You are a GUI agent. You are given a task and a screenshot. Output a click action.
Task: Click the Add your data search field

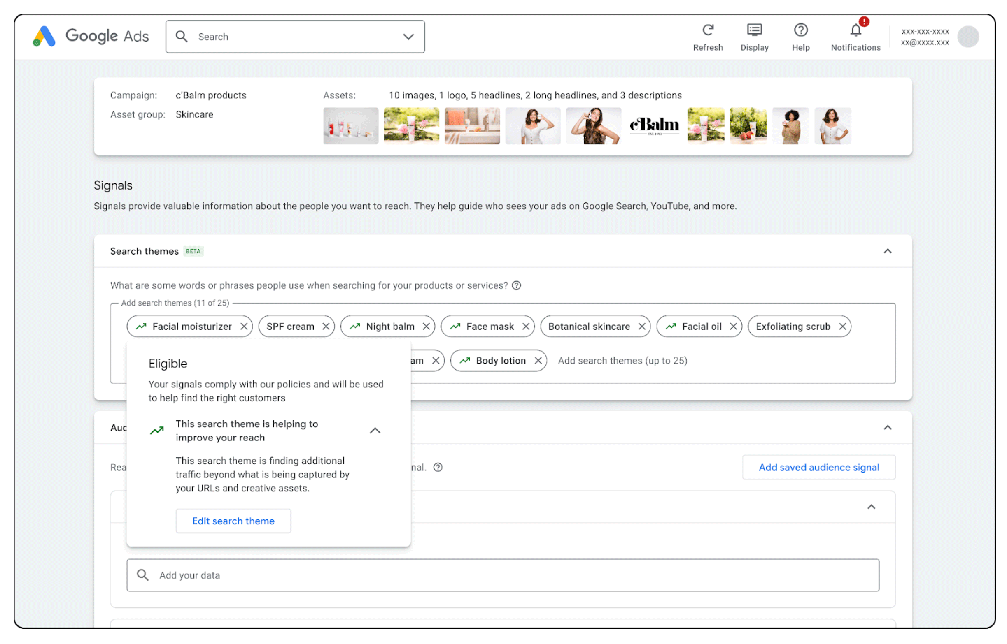(x=502, y=575)
